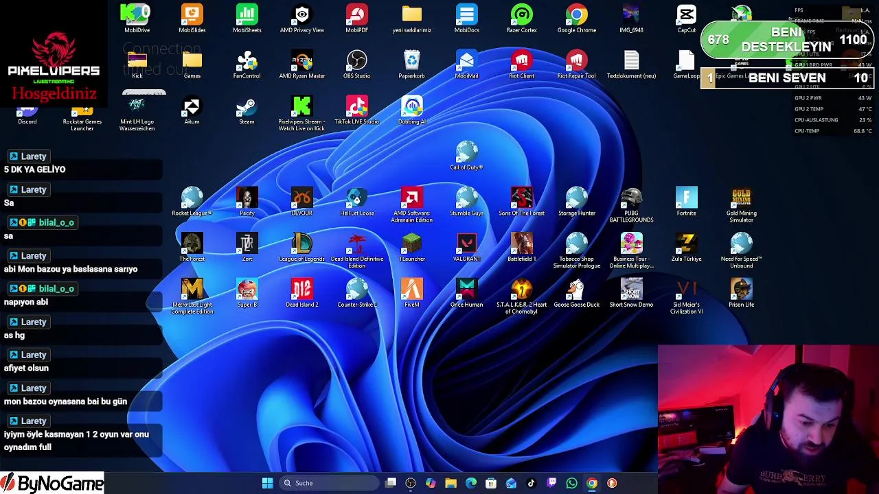The width and height of the screenshot is (879, 494).
Task: Launch The Forest game icon
Action: tap(192, 248)
